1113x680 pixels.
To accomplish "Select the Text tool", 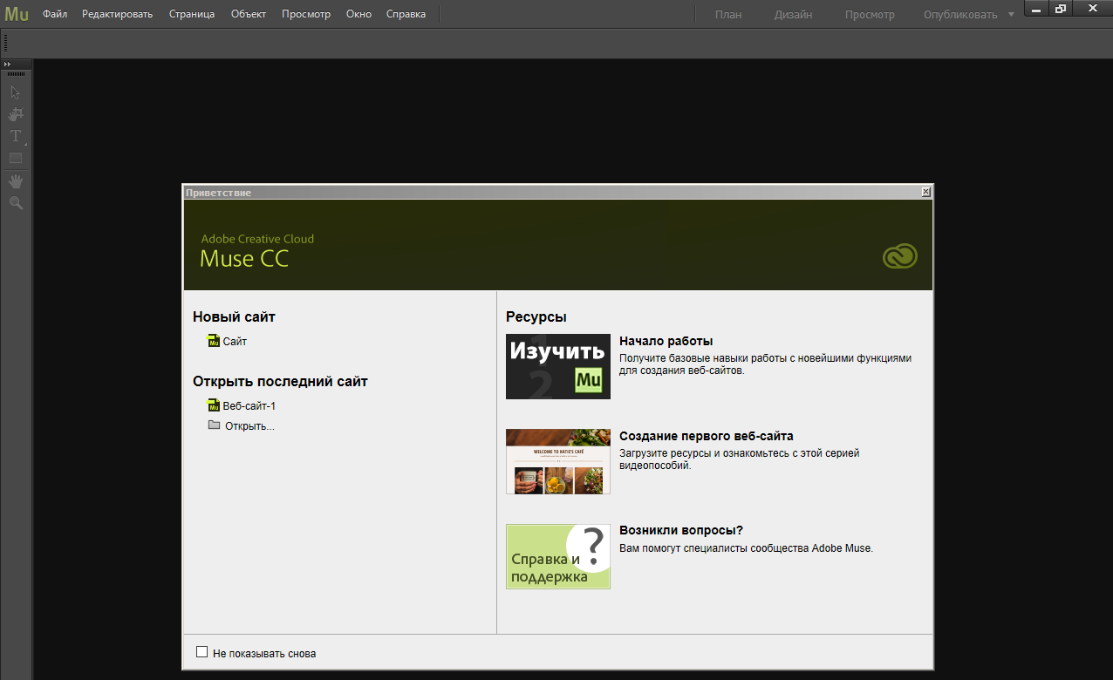I will [16, 136].
